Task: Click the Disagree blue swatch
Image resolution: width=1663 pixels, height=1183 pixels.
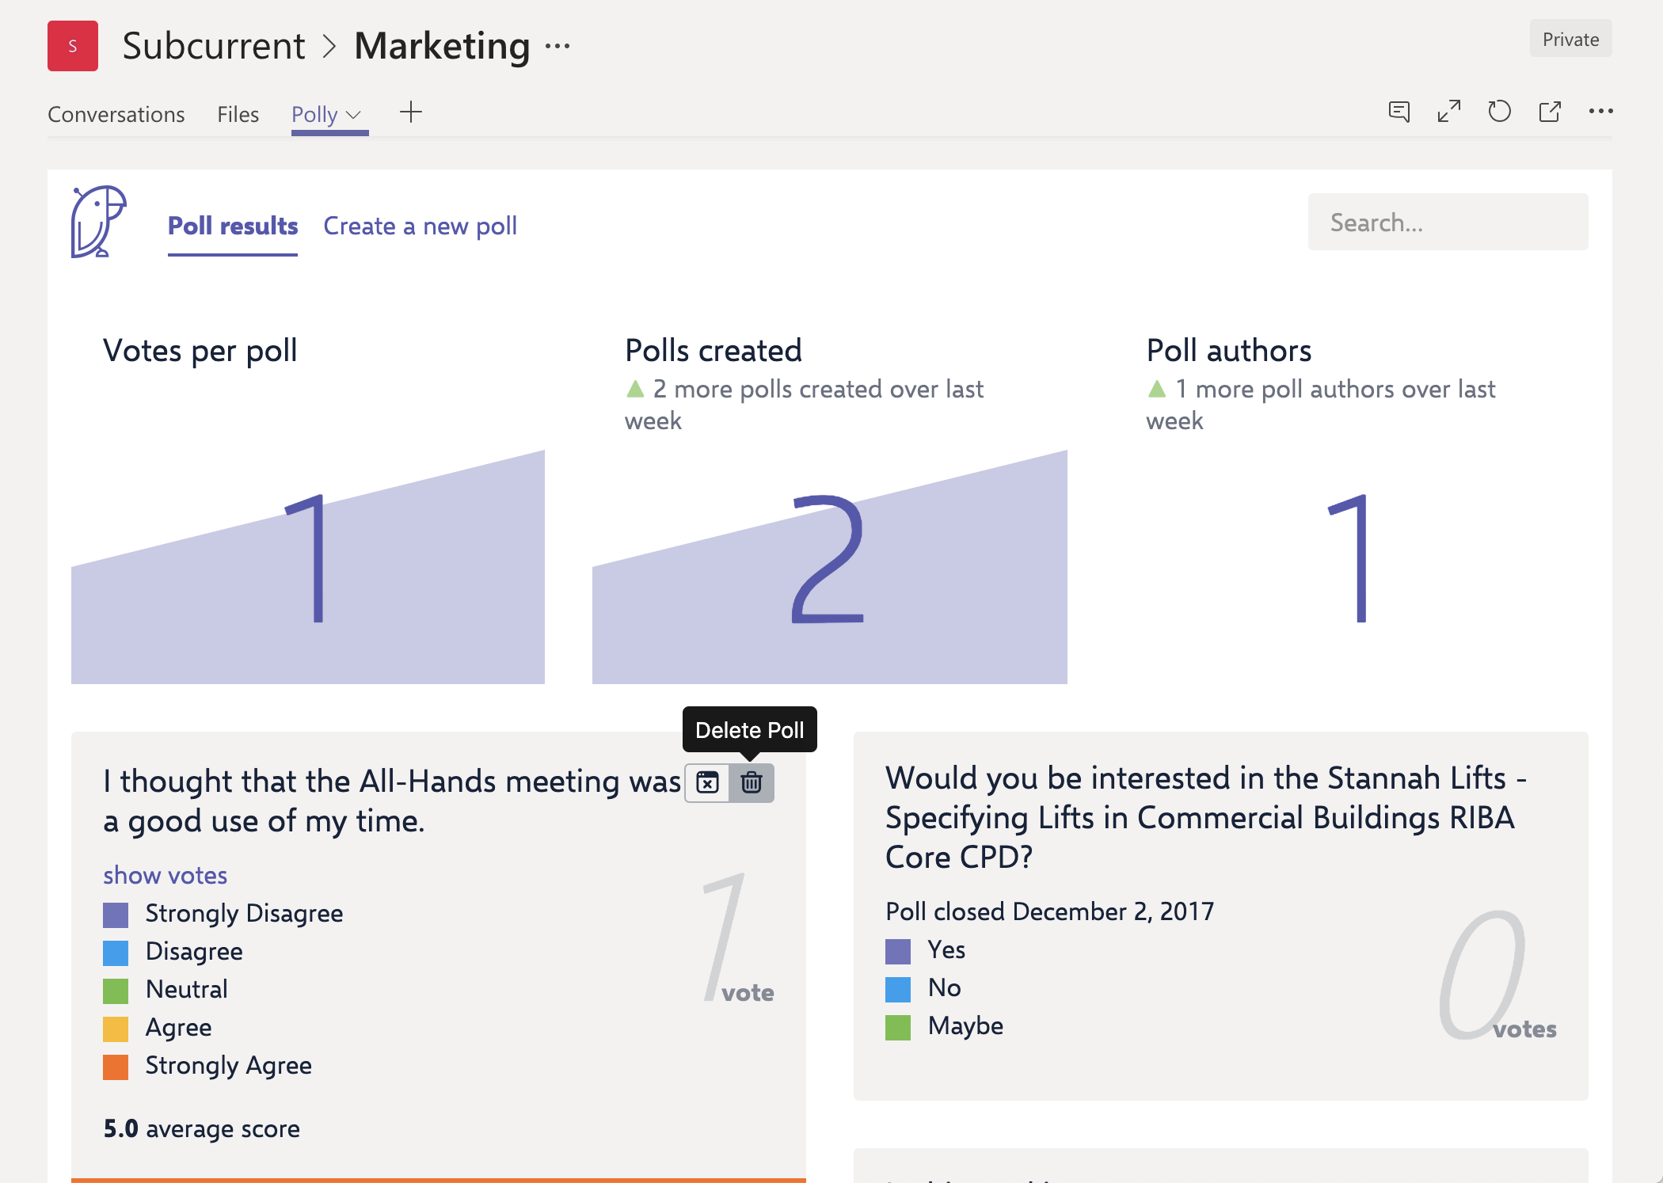Action: pyautogui.click(x=116, y=953)
